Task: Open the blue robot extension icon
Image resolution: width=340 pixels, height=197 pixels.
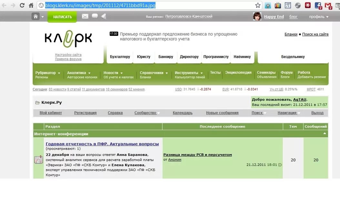Action: pos(268,5)
